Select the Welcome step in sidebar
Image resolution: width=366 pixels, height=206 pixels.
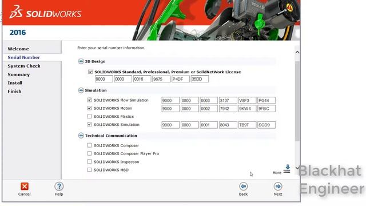(x=18, y=49)
